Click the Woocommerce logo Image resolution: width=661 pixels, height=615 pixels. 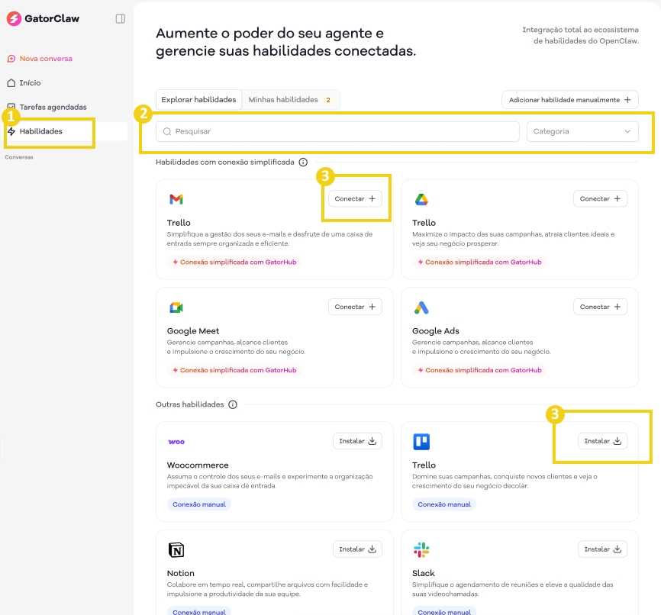(176, 442)
